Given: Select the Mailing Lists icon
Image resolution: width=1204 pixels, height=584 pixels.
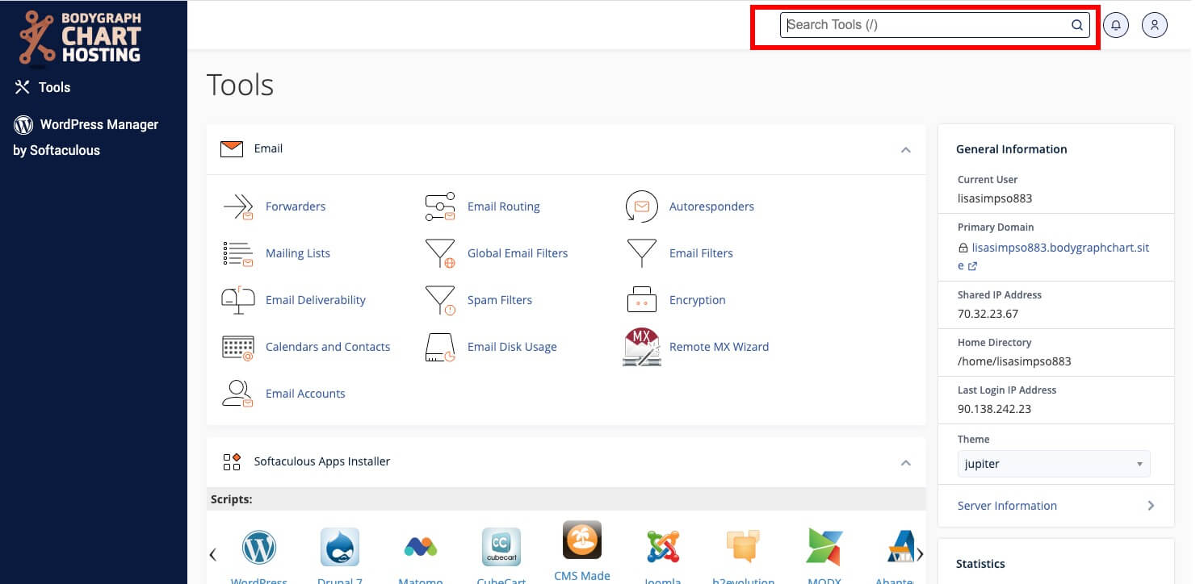Looking at the screenshot, I should (238, 253).
